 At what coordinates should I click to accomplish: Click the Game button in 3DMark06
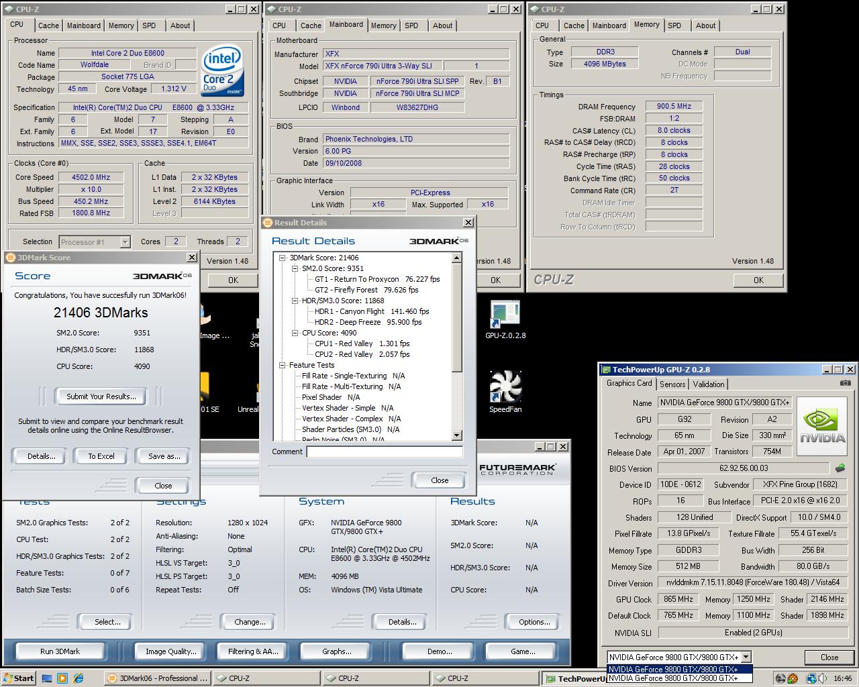coord(523,651)
